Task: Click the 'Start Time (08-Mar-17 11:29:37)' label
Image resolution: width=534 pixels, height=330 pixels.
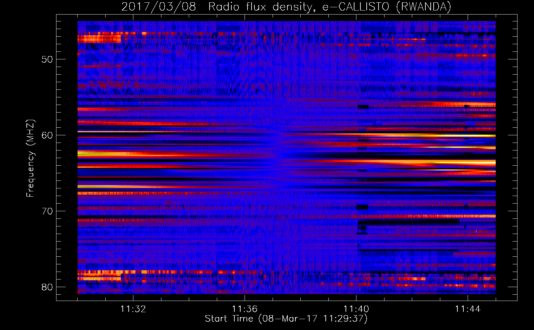Action: click(x=286, y=319)
